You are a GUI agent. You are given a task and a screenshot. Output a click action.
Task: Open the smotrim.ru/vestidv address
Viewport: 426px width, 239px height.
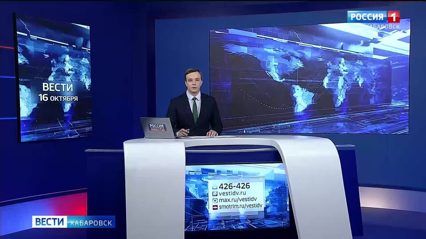pyautogui.click(x=240, y=206)
